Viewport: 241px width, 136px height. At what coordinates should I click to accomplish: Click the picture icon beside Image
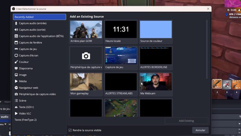[x=16, y=75]
